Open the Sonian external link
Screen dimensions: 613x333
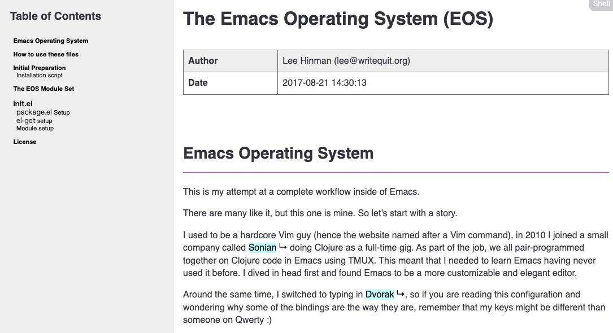point(262,248)
